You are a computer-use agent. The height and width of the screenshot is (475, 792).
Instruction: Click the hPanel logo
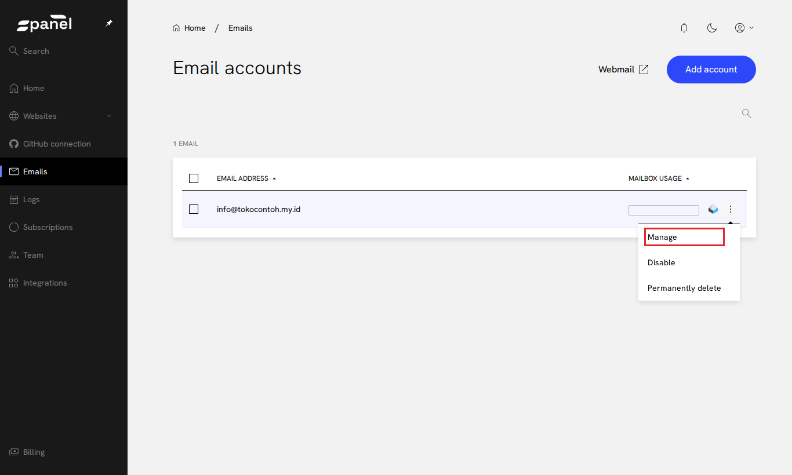(44, 24)
